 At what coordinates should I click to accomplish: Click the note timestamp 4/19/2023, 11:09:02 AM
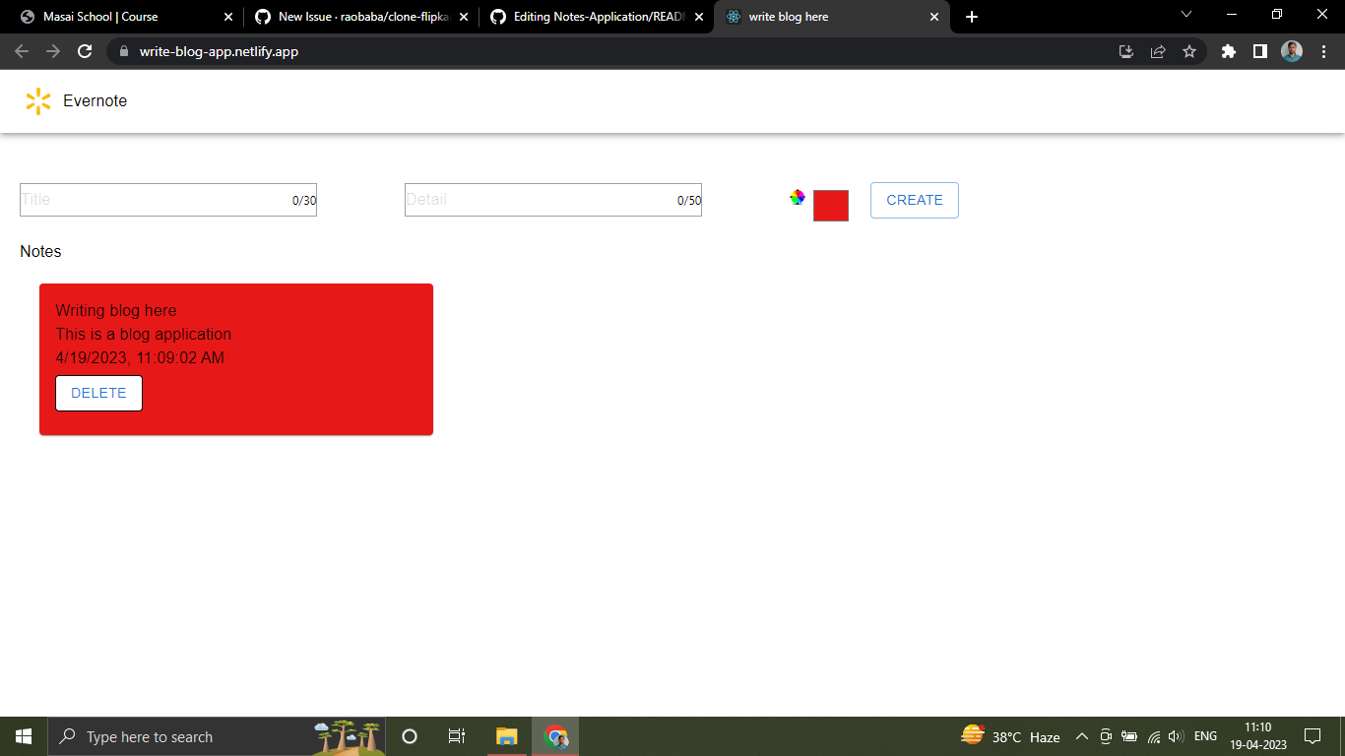(x=140, y=357)
